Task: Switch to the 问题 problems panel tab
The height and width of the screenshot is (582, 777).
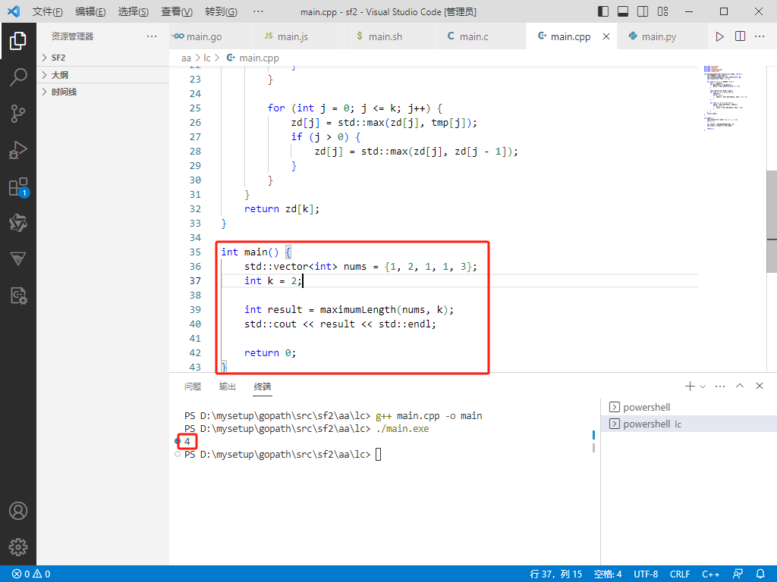Action: coord(193,386)
